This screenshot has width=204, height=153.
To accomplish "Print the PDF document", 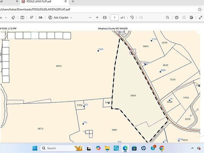I will (x=177, y=17).
